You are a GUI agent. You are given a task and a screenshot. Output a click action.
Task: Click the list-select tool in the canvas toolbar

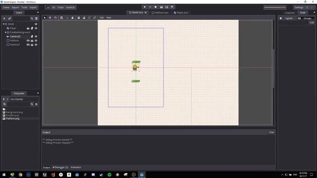click(x=61, y=18)
